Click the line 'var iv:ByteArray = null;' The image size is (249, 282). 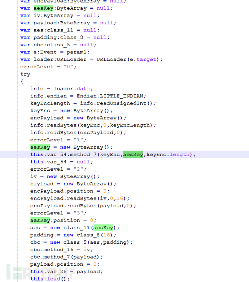click(60, 16)
